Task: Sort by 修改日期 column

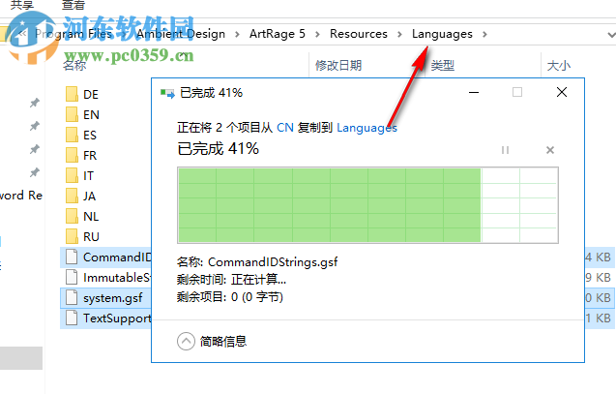Action: [338, 65]
